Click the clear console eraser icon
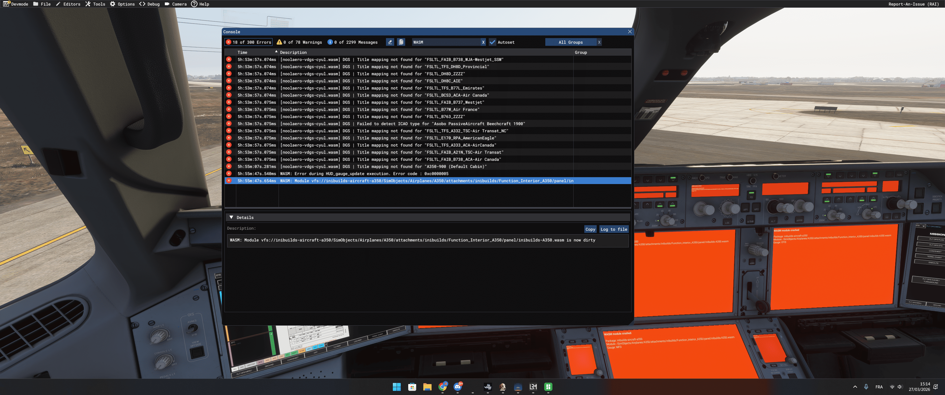945x395 pixels. click(x=390, y=42)
